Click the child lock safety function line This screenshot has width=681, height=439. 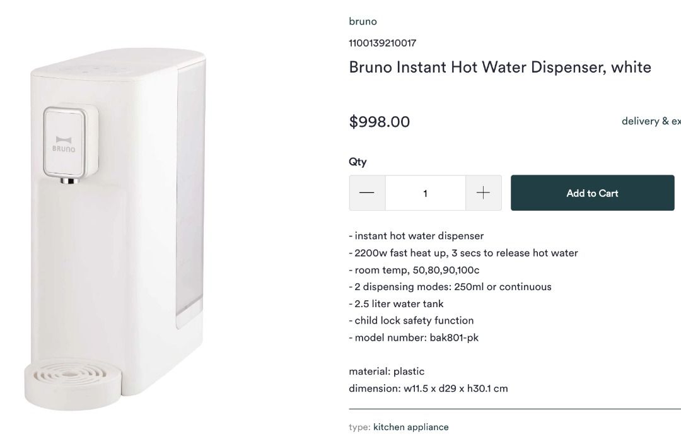point(410,320)
